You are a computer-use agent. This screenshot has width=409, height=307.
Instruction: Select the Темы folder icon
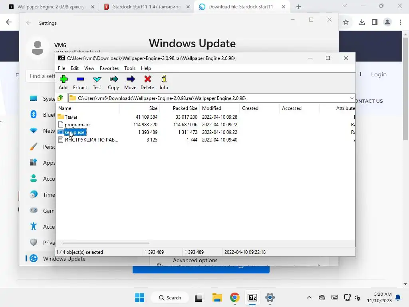click(61, 117)
